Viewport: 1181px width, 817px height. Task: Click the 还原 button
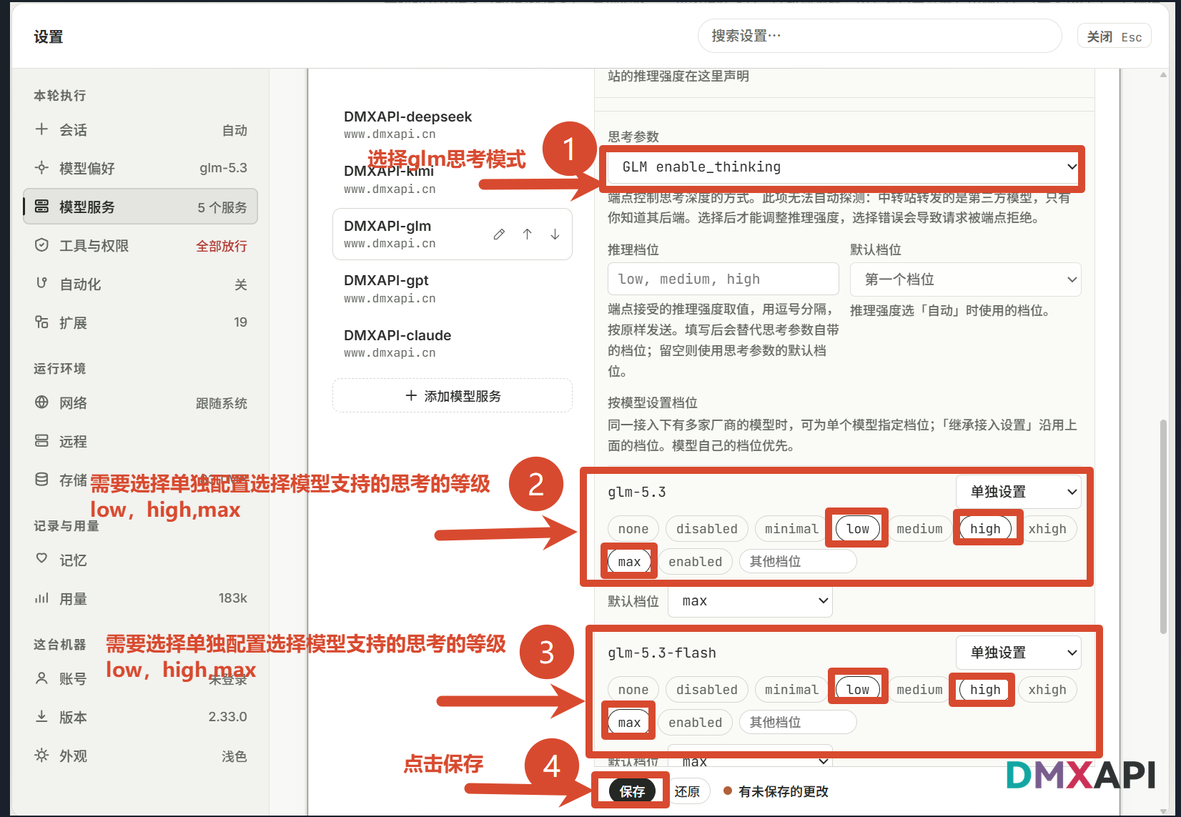[x=687, y=791]
